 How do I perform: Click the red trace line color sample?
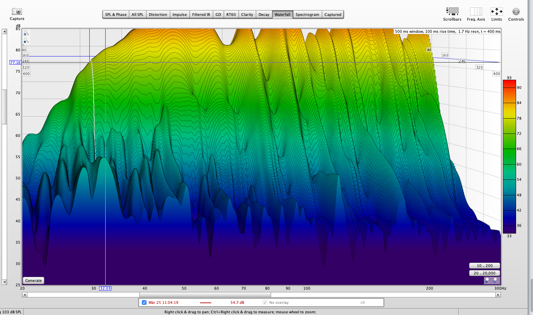pyautogui.click(x=205, y=302)
